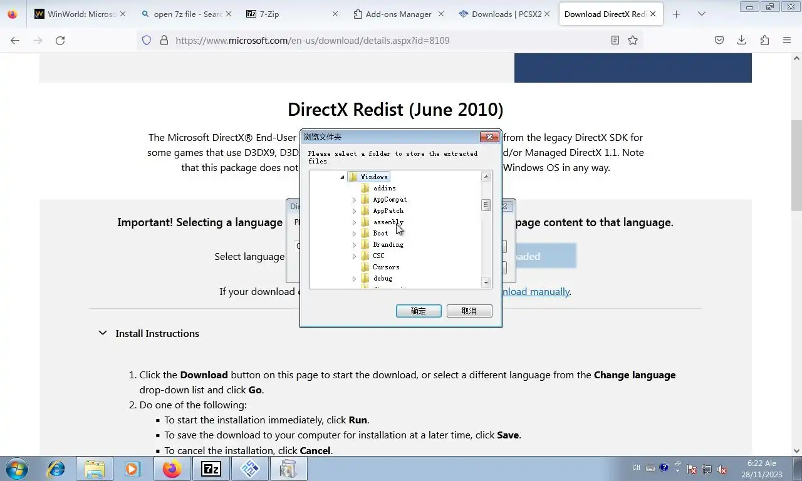Screen dimensions: 802x481
Task: Open 7-Zip from the taskbar
Action: pyautogui.click(x=211, y=468)
